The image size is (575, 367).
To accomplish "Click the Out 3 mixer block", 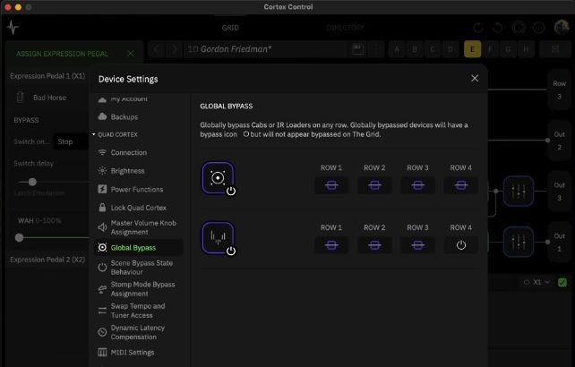I will point(519,191).
